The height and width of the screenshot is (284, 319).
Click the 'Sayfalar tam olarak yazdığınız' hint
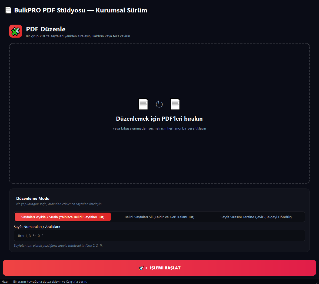pos(58,246)
